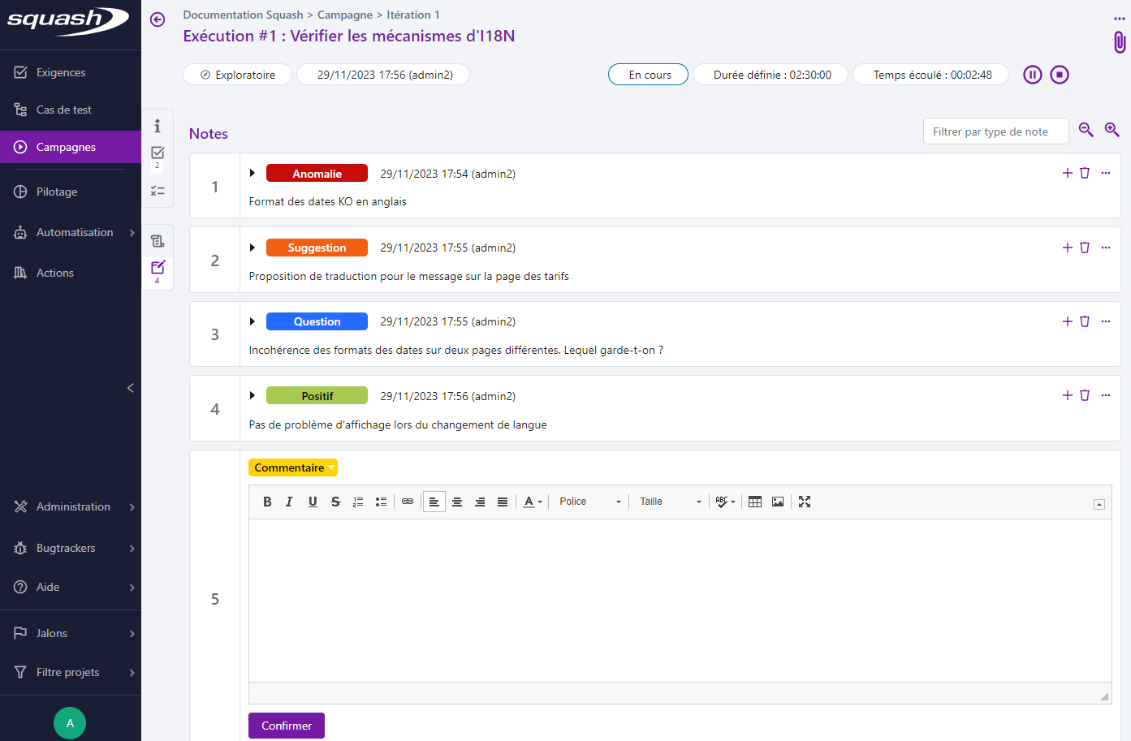Click the Filtrer par type de note field

(x=995, y=131)
